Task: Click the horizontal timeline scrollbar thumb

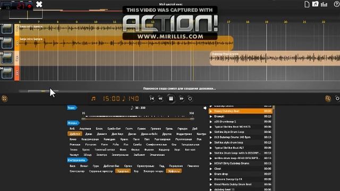Action: [x=44, y=91]
